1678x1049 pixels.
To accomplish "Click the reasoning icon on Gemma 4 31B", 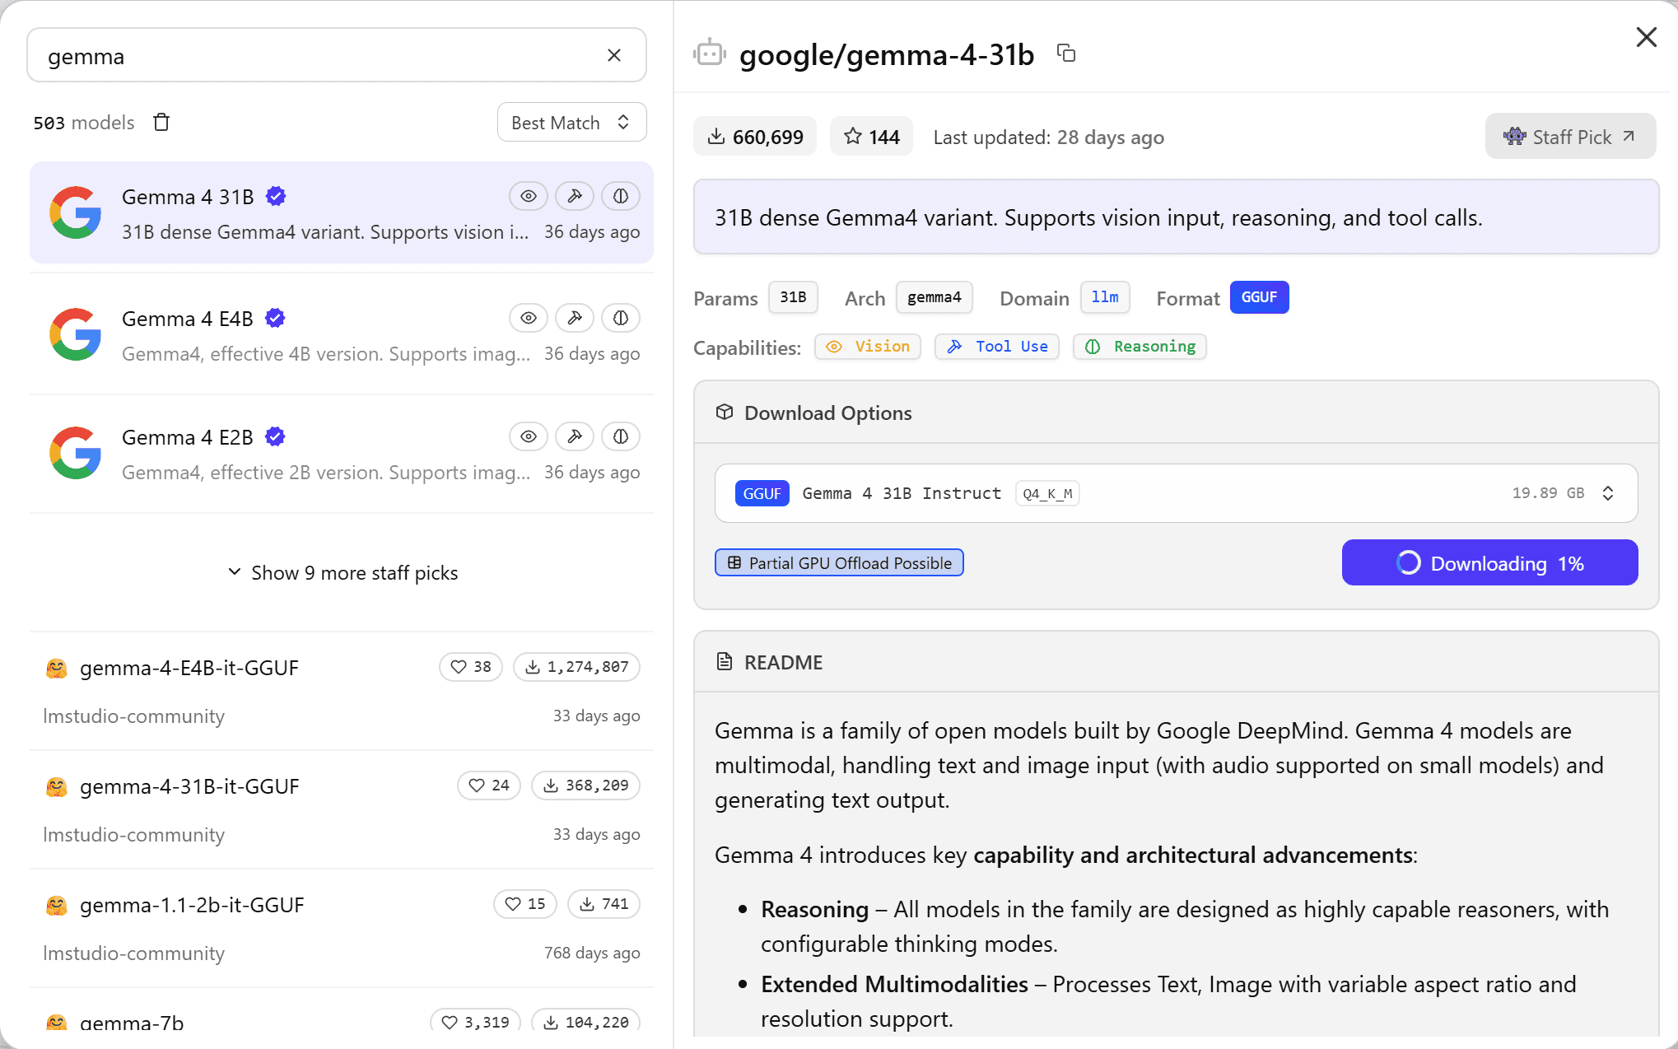I will point(621,196).
